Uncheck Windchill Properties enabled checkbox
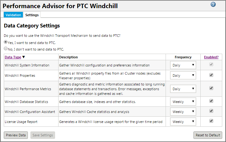226x142 pixels. 211,75
